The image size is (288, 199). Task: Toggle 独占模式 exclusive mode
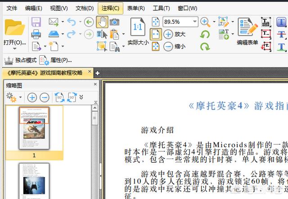click(20, 60)
